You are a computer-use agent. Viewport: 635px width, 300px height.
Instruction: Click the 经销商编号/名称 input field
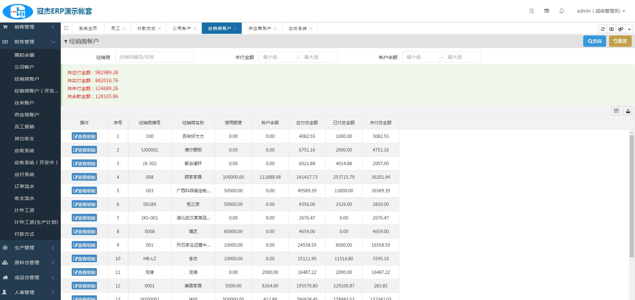point(154,57)
